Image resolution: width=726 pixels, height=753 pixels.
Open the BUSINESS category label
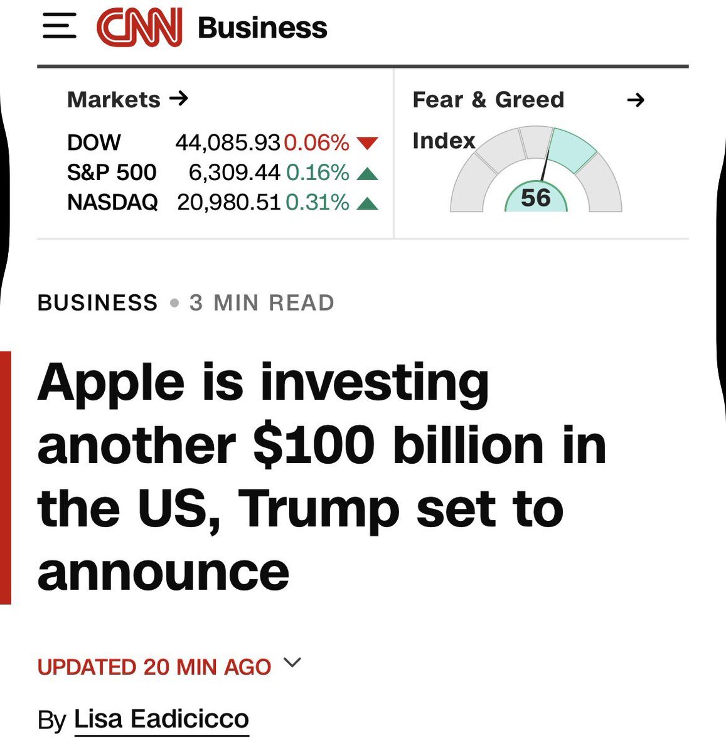tap(97, 303)
